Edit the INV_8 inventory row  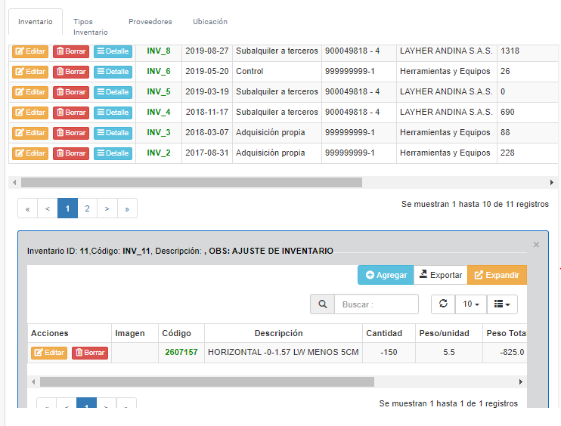[x=30, y=51]
